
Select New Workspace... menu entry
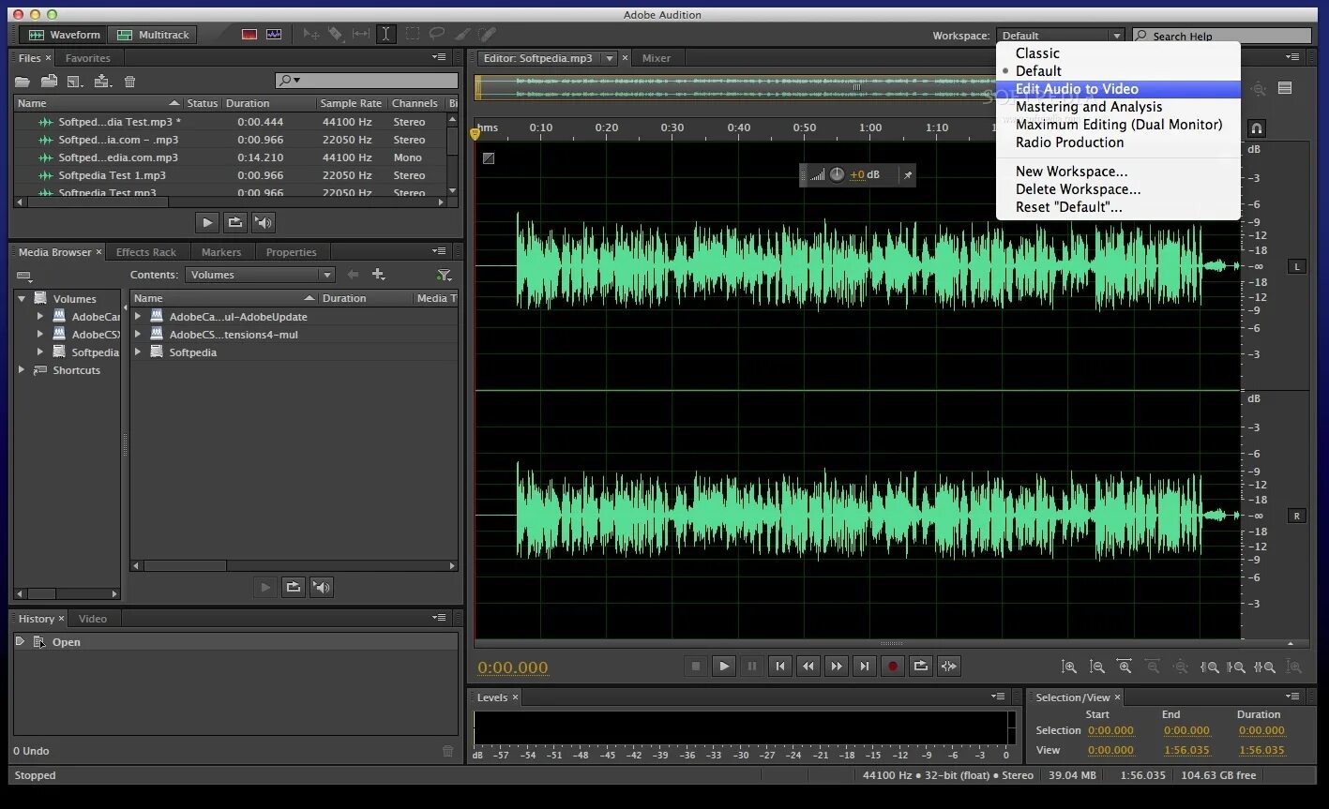coord(1118,172)
